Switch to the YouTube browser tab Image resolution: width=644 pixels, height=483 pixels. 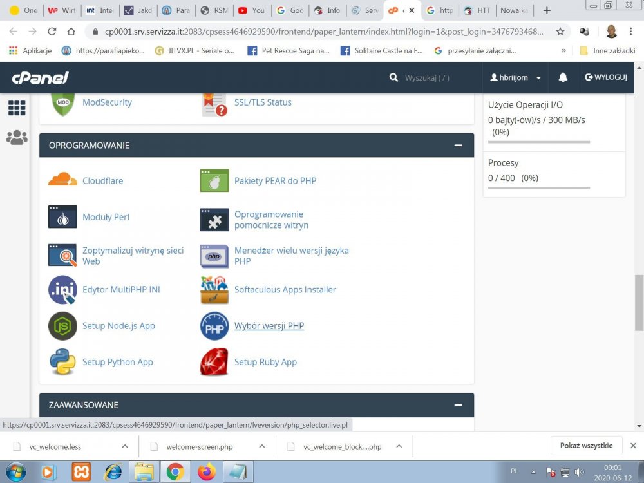[x=252, y=10]
